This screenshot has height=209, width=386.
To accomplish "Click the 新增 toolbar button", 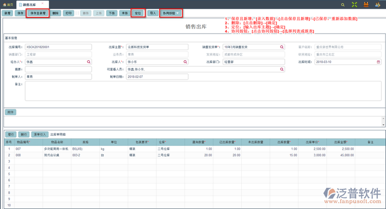I will 7,13.
